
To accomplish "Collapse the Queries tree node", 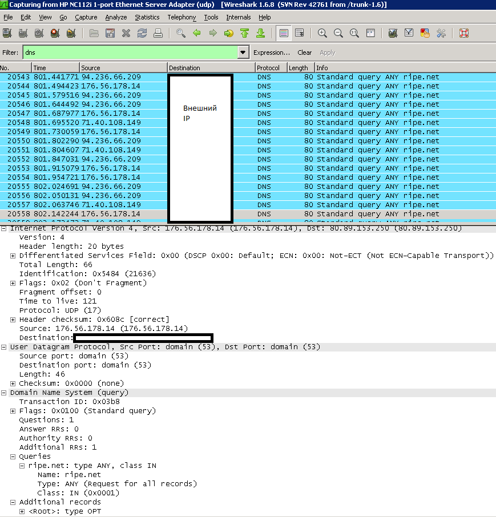I will tap(13, 457).
